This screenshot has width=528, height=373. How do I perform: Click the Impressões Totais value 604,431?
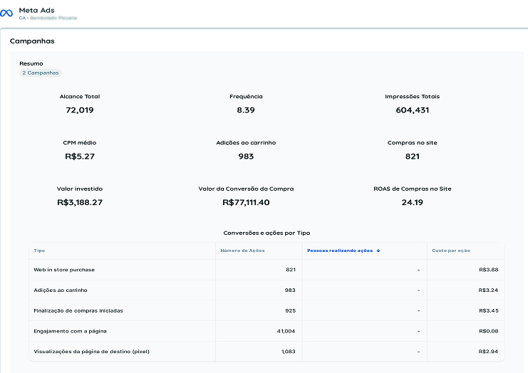(412, 110)
